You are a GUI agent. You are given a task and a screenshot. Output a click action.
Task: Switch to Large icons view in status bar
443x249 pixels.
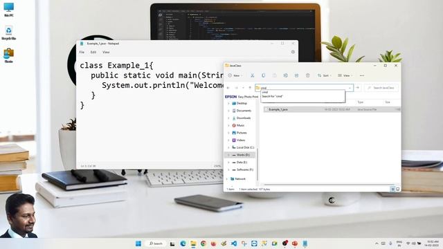[x=398, y=189]
